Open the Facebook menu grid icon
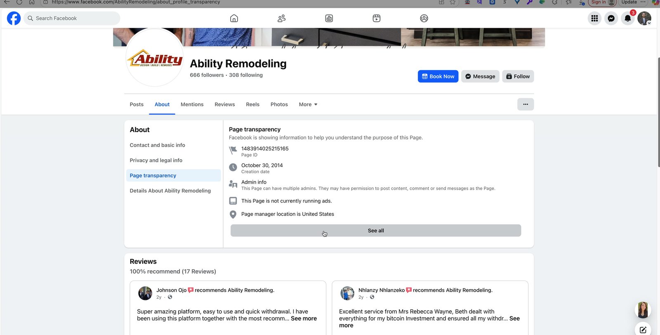 click(594, 18)
